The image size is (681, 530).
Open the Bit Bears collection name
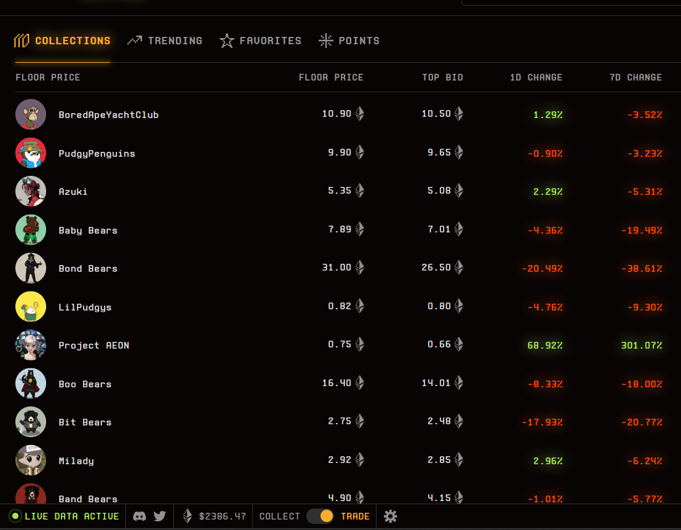coord(85,422)
